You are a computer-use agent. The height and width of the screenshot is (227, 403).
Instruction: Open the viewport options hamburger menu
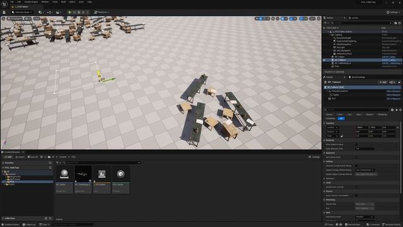coord(3,18)
